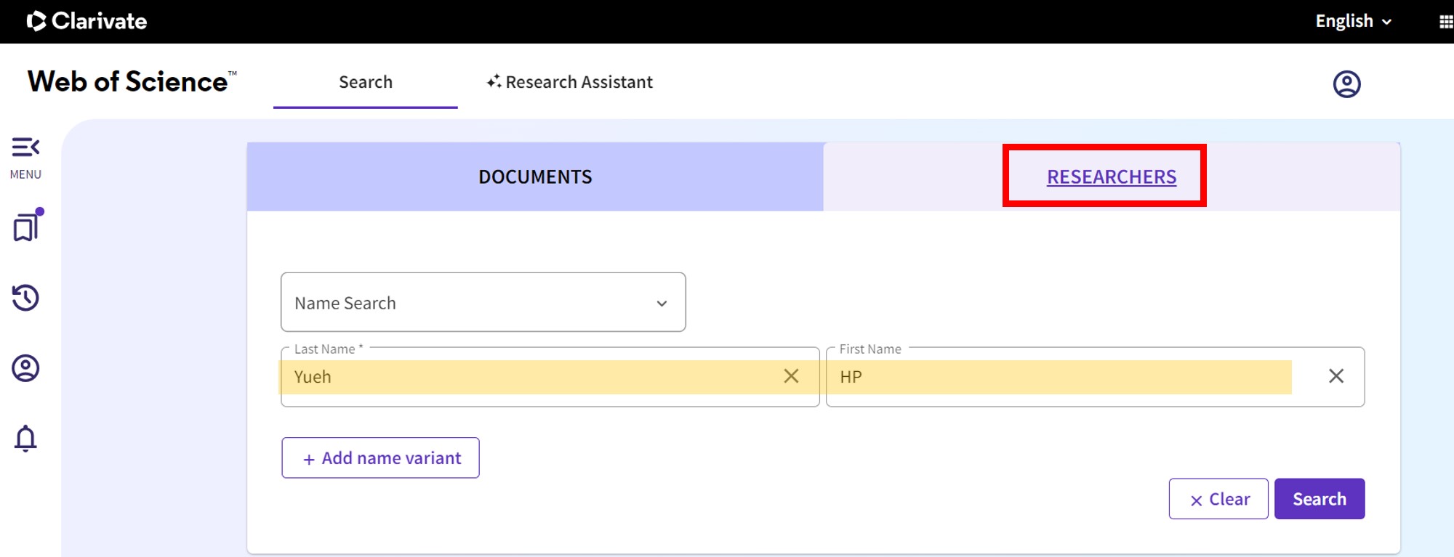This screenshot has width=1454, height=557.
Task: Click Add name variant button
Action: (x=380, y=458)
